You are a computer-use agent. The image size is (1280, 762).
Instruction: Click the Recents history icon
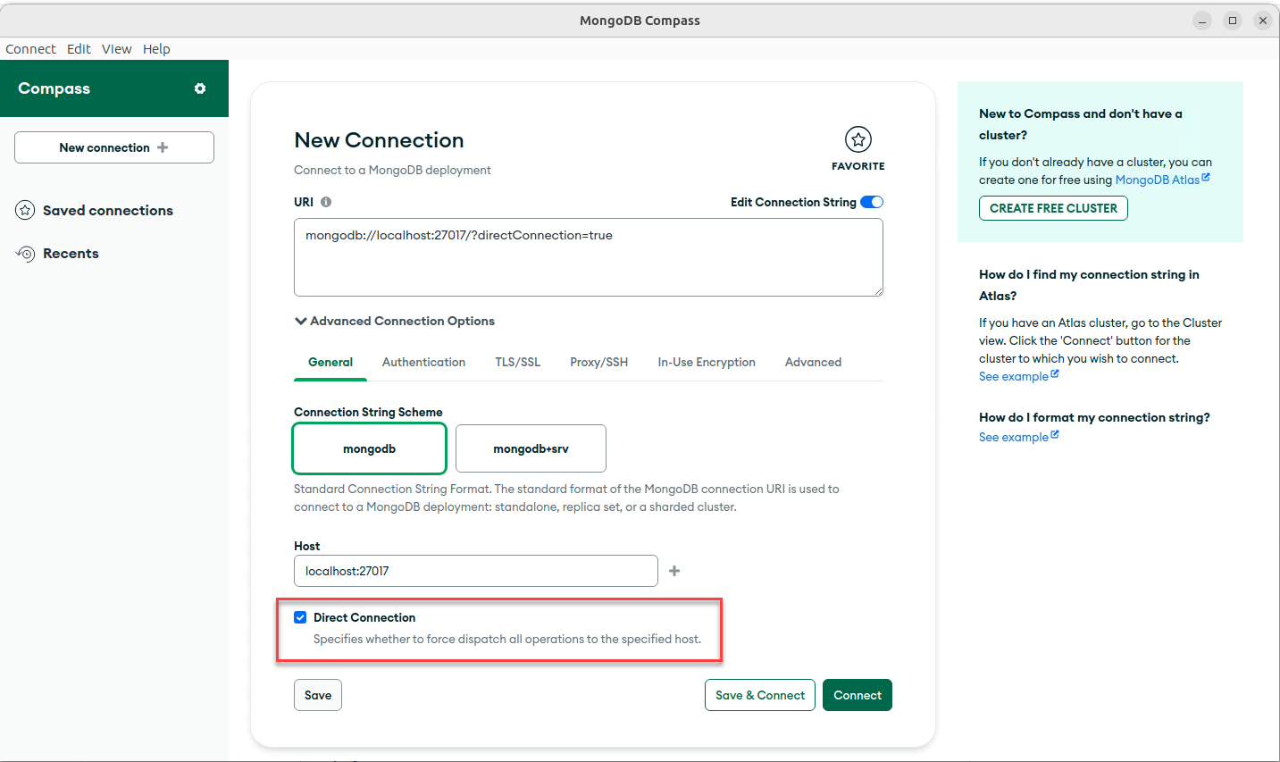[x=25, y=254]
